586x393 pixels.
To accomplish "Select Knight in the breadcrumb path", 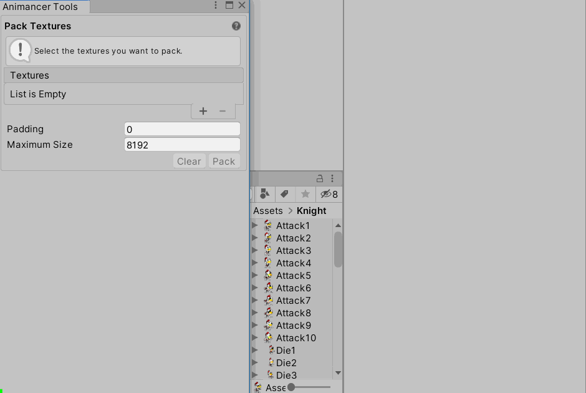I will pyautogui.click(x=311, y=210).
